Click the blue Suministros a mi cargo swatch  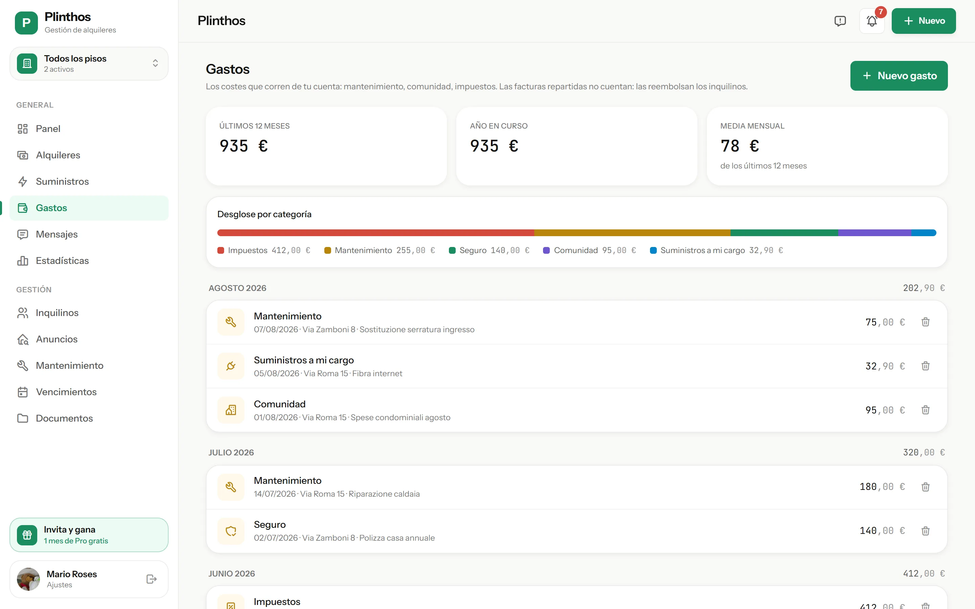[x=653, y=250]
